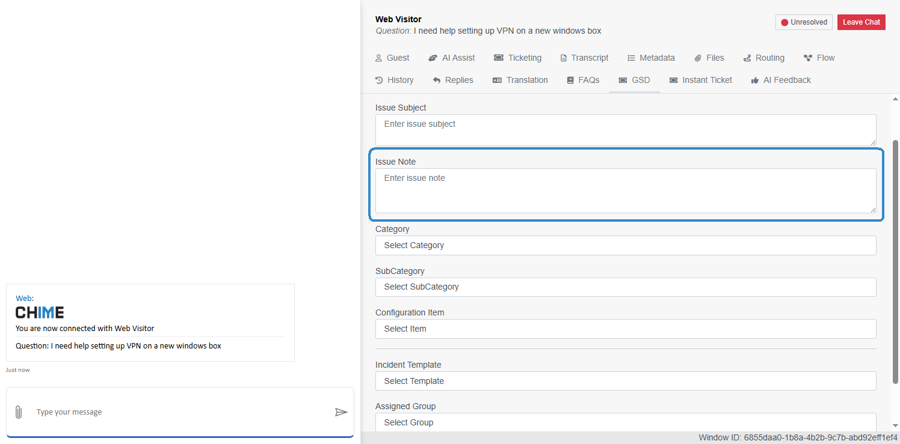Open the History tab
The width and height of the screenshot is (900, 444).
point(395,81)
